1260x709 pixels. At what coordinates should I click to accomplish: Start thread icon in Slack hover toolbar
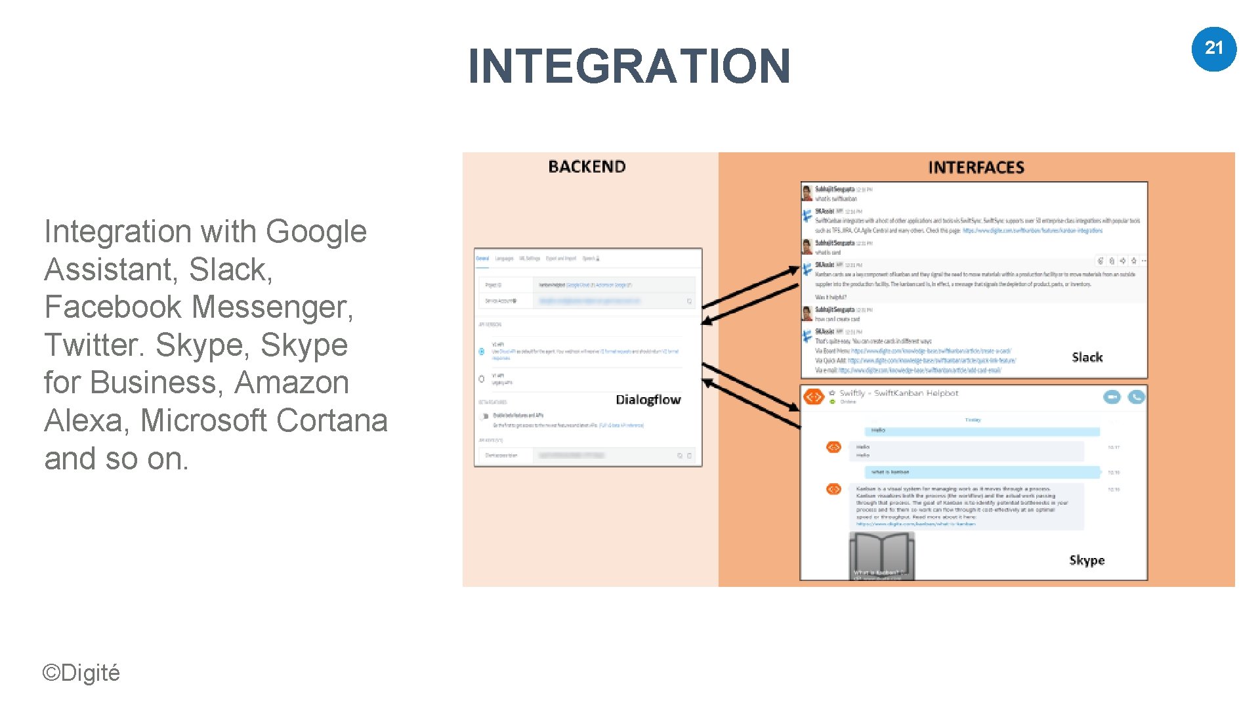[1112, 261]
